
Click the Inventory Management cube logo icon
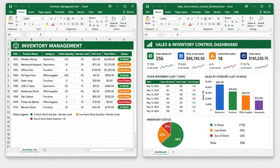pos(16,46)
